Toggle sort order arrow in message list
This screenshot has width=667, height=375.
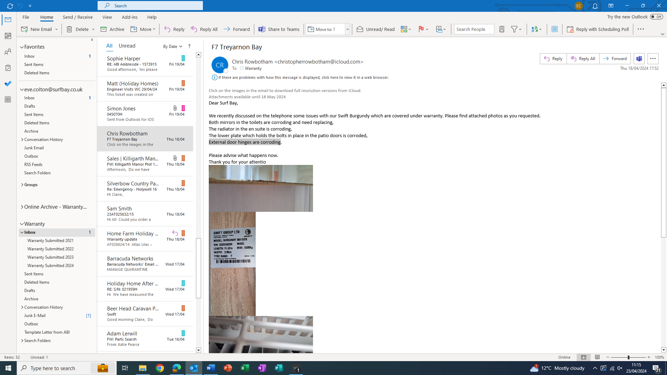pos(189,46)
